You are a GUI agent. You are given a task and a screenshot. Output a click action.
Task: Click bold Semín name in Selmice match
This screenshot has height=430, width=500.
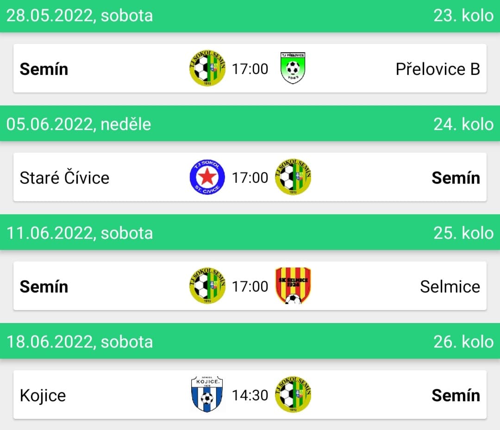[x=44, y=286]
